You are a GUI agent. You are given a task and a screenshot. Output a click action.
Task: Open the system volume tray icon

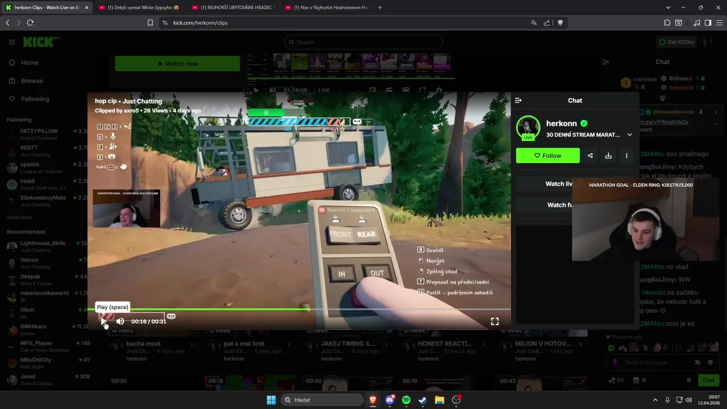[x=688, y=400]
